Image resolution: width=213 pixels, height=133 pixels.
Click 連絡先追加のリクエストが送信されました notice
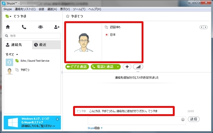137,78
